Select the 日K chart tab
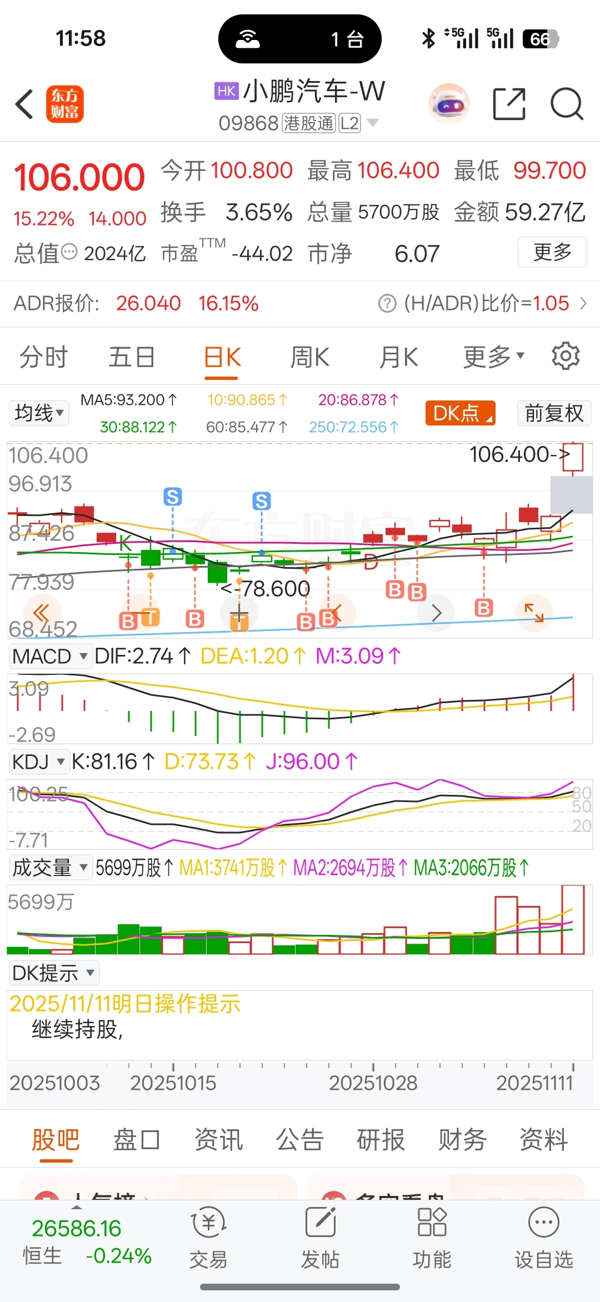Image resolution: width=600 pixels, height=1302 pixels. 222,356
